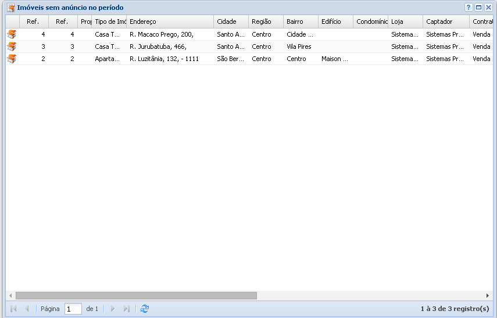Image resolution: width=497 pixels, height=318 pixels.
Task: Click the window title bar icon
Action: (x=10, y=8)
